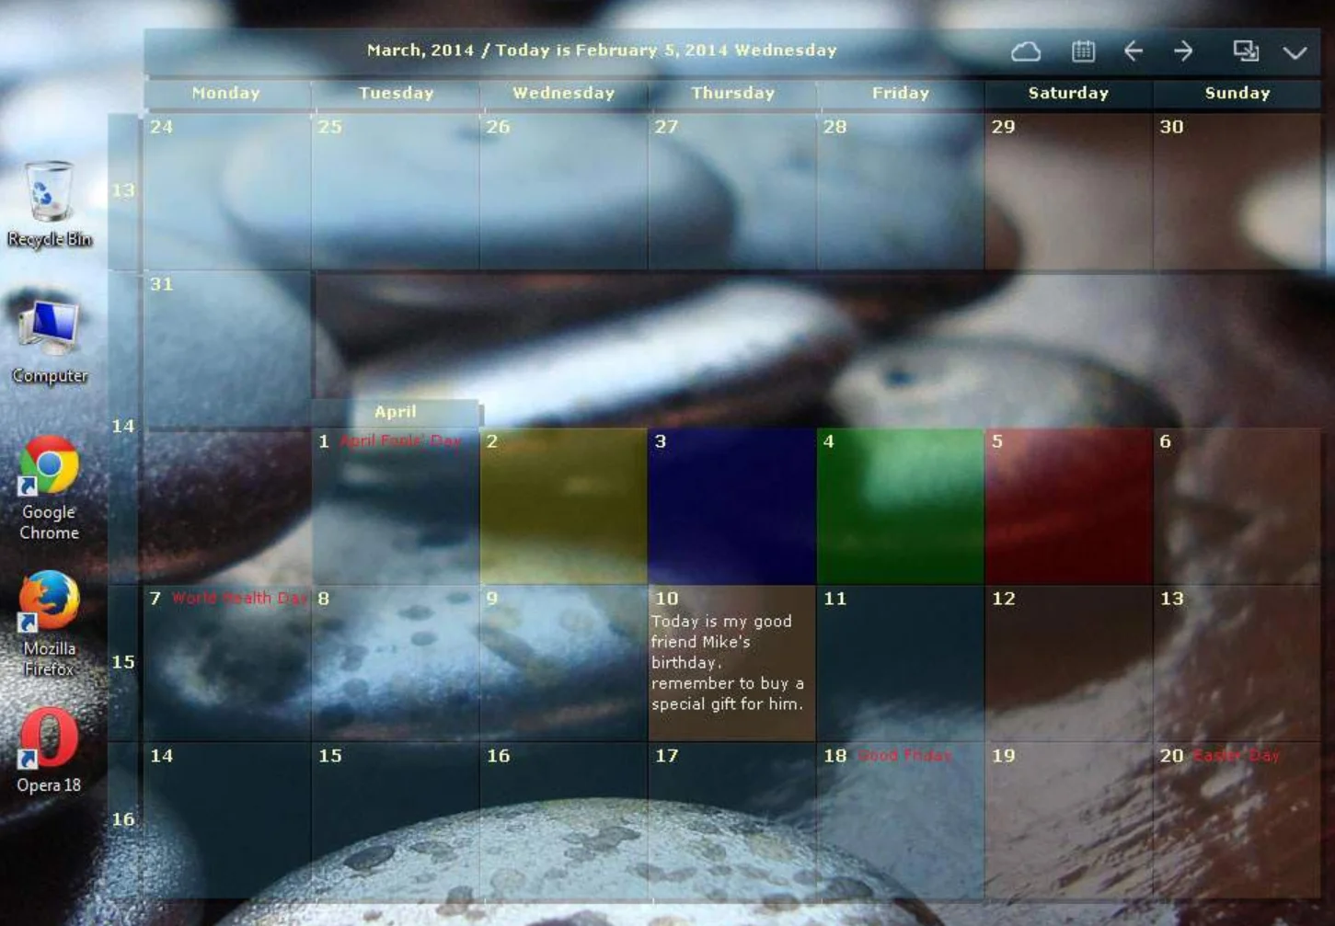Select March 29 Saturday cell
Viewport: 1335px width, 926px height.
(x=1068, y=191)
